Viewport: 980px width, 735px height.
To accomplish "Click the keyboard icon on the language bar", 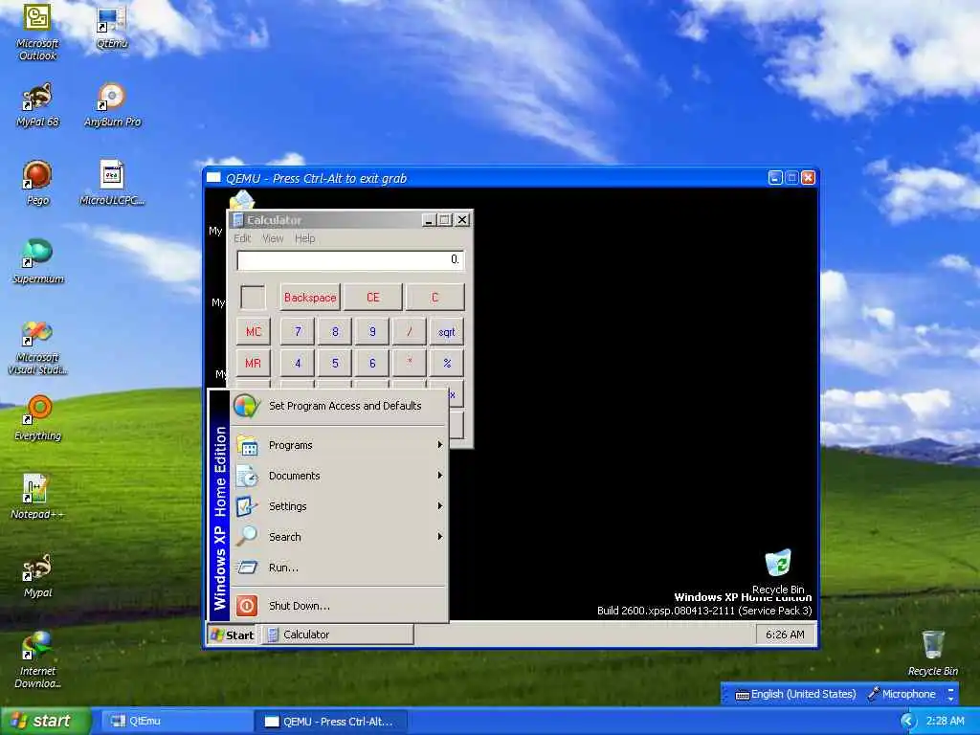I will click(x=742, y=695).
